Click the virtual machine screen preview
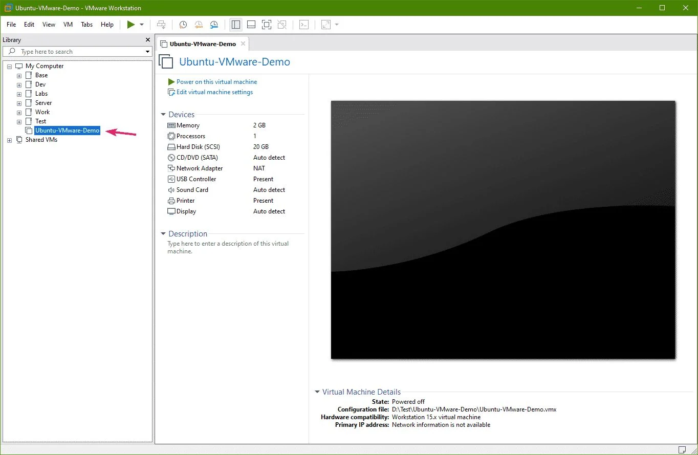698x455 pixels. pos(503,230)
